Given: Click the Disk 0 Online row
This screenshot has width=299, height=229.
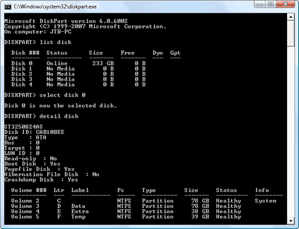Looking at the screenshot, I should pyautogui.click(x=79, y=63).
